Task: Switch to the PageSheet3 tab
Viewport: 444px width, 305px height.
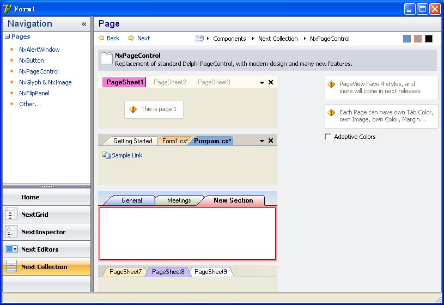Action: pyautogui.click(x=214, y=82)
